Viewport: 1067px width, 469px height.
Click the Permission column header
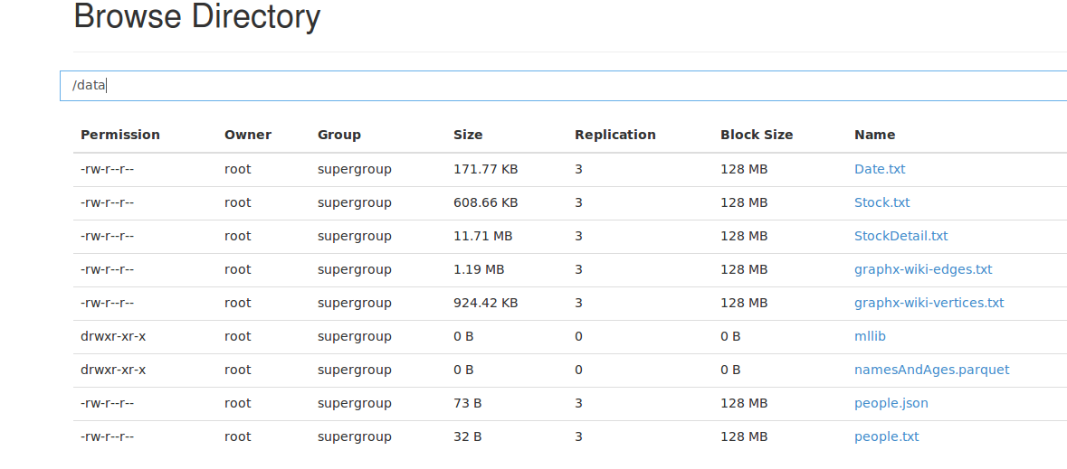(120, 135)
